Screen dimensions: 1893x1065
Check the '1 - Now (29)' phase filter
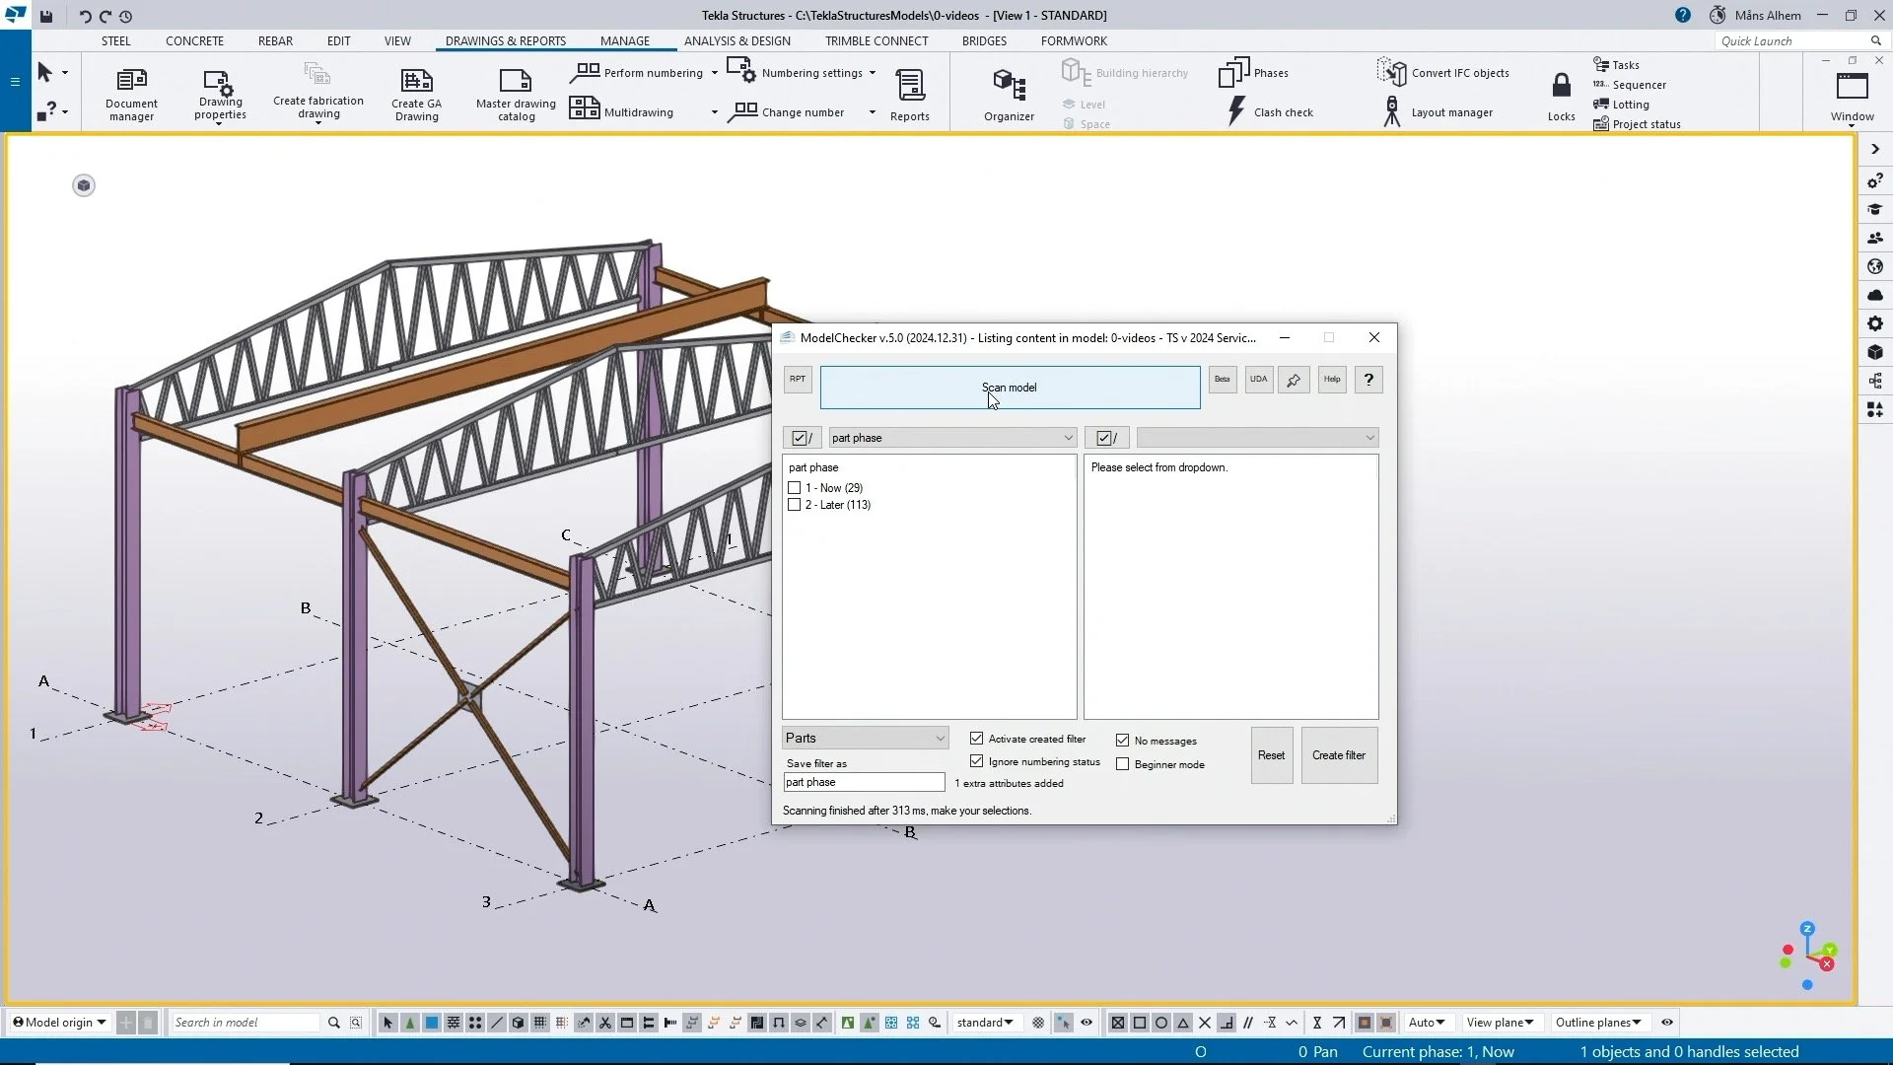click(795, 487)
